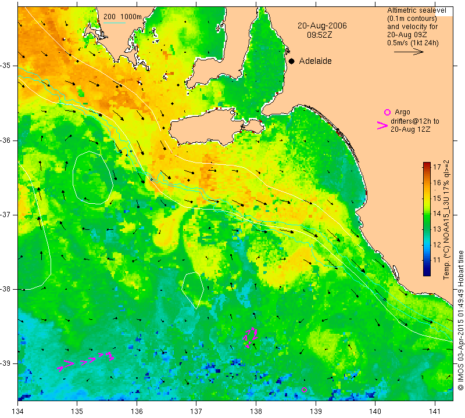Image resolution: width=465 pixels, height=418 pixels.
Task: Click the cyan 200 1000m bathymetry legend line
Action: point(115,23)
